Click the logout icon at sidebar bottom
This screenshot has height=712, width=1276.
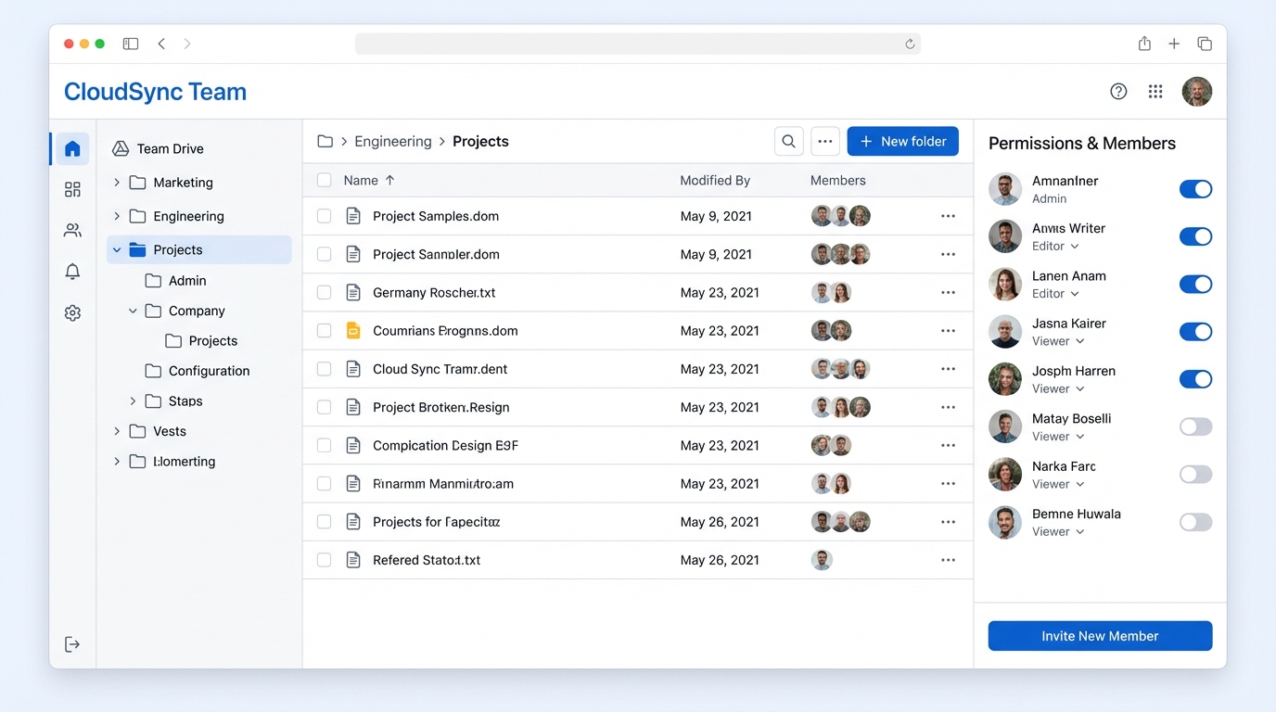point(72,644)
